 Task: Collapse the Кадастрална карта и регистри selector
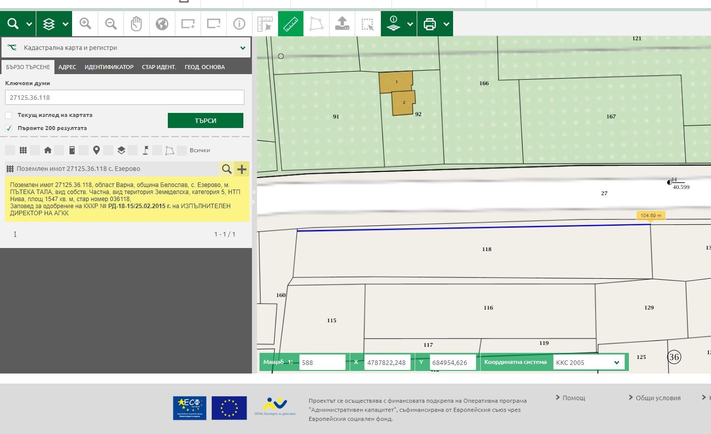(x=243, y=47)
